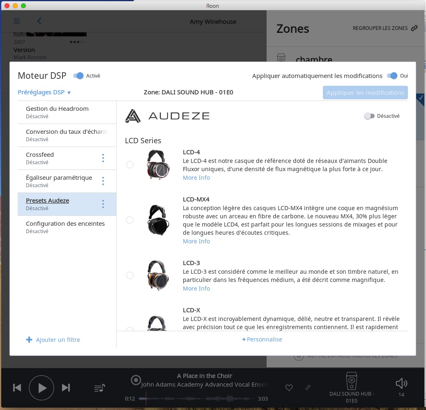Click Appliquer les modifications button
This screenshot has height=410, width=426.
365,92
